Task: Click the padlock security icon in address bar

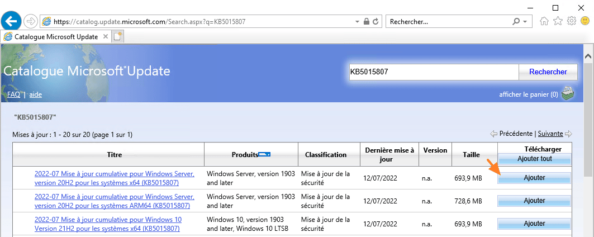Action: tap(367, 22)
